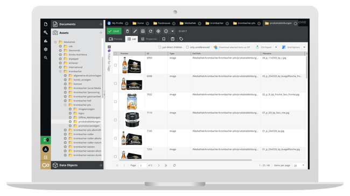Click the page number input field

point(142,165)
